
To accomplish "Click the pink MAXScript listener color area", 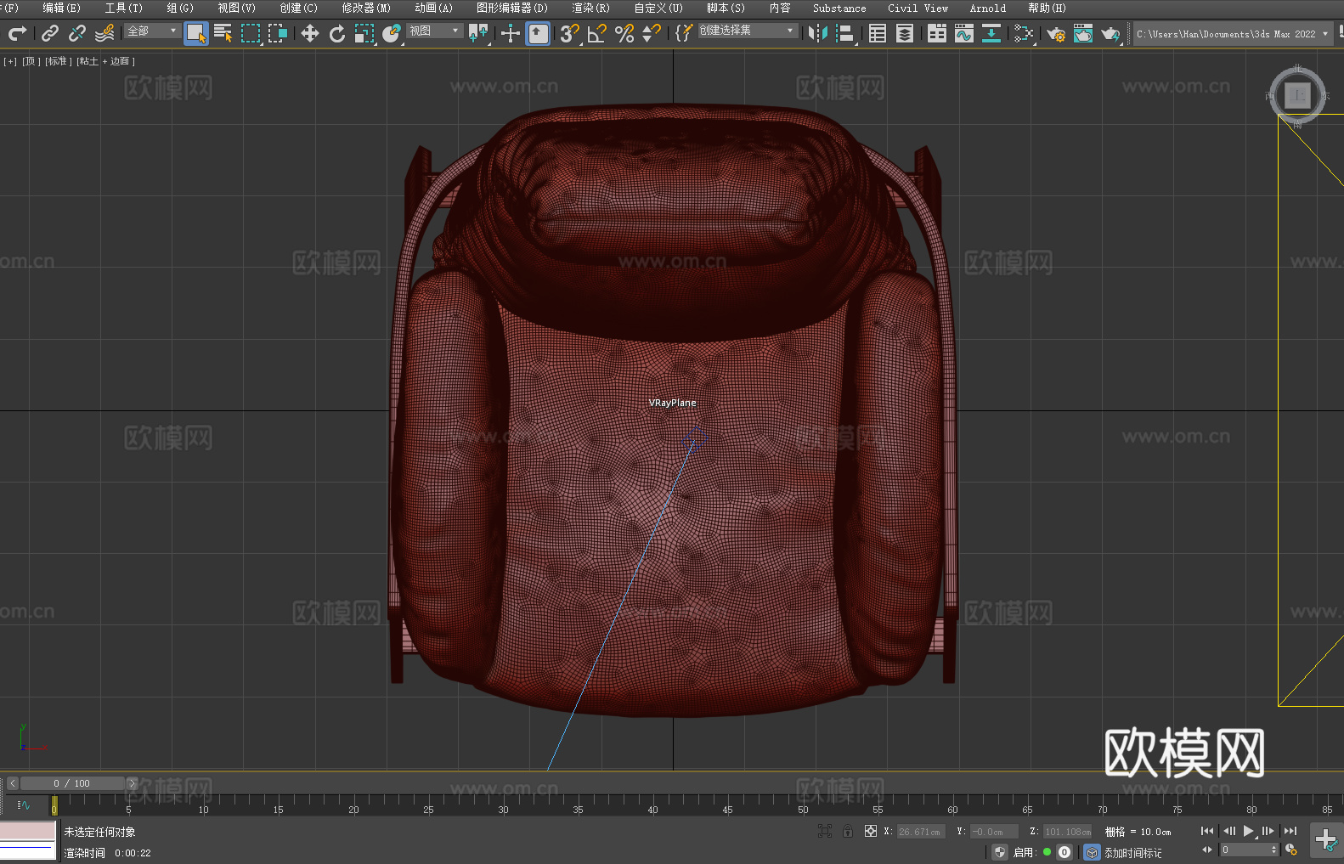I will [28, 830].
